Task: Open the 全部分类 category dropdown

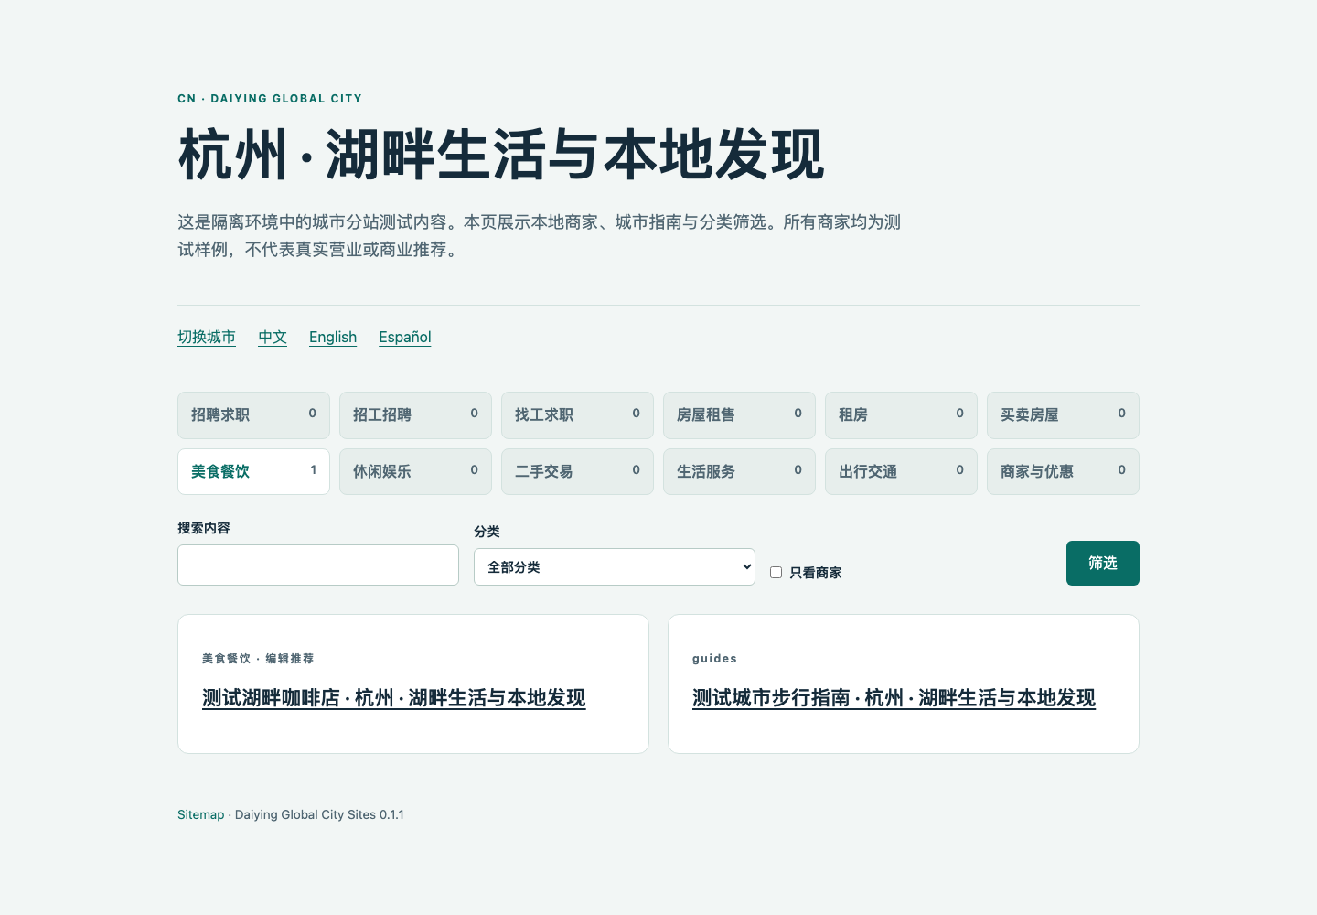Action: coord(615,567)
